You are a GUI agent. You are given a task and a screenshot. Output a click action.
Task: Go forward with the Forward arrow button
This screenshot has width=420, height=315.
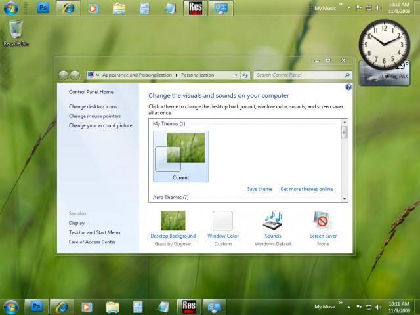point(75,75)
